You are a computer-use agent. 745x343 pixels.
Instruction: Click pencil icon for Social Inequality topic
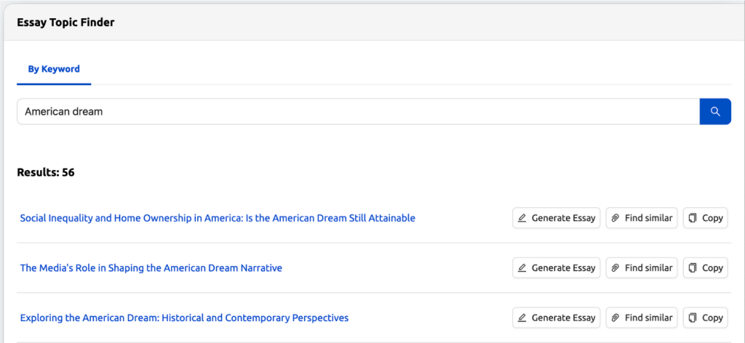point(522,218)
